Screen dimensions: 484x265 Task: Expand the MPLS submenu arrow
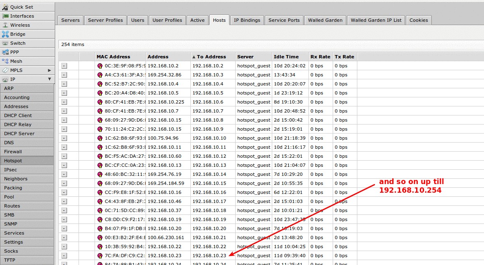tap(49, 70)
